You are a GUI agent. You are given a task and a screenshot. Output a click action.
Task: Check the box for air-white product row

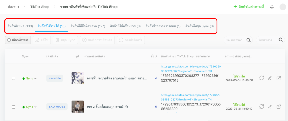tap(13, 78)
